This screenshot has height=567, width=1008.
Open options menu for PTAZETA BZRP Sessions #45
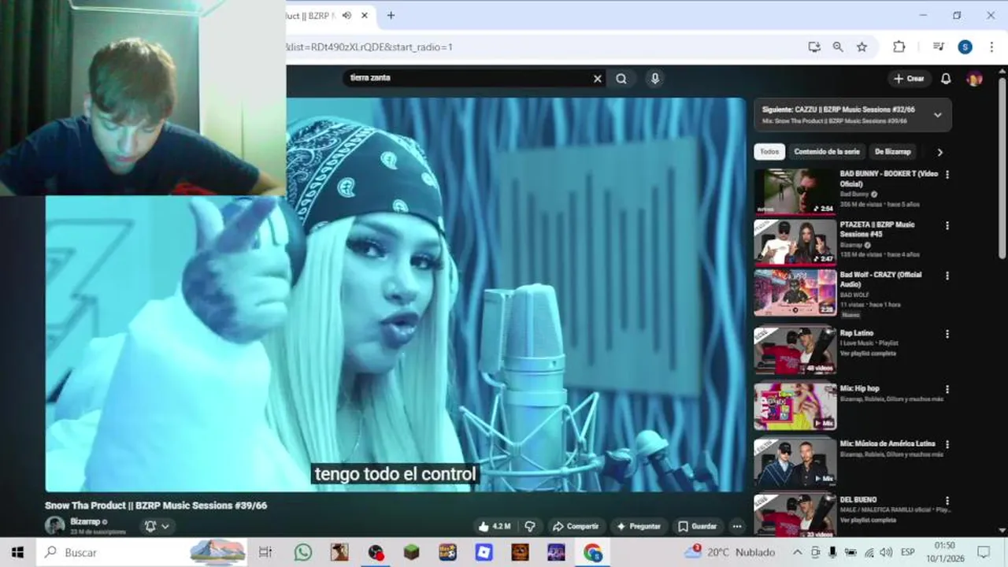click(947, 225)
